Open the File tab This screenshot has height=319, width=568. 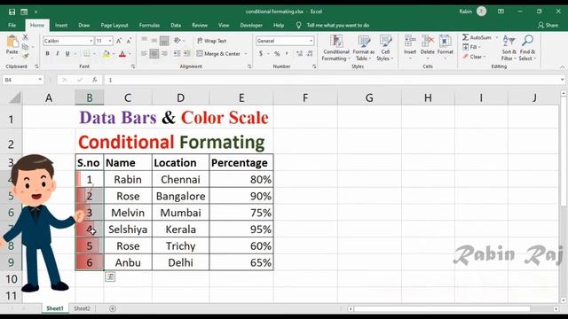point(12,26)
